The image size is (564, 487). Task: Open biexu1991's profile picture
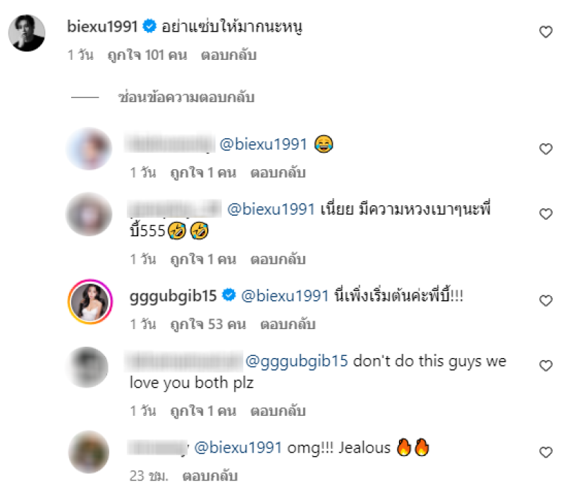click(x=27, y=33)
